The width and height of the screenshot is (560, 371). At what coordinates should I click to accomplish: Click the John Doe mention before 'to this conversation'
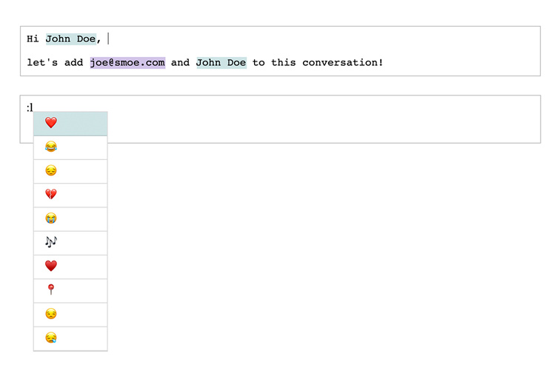221,62
